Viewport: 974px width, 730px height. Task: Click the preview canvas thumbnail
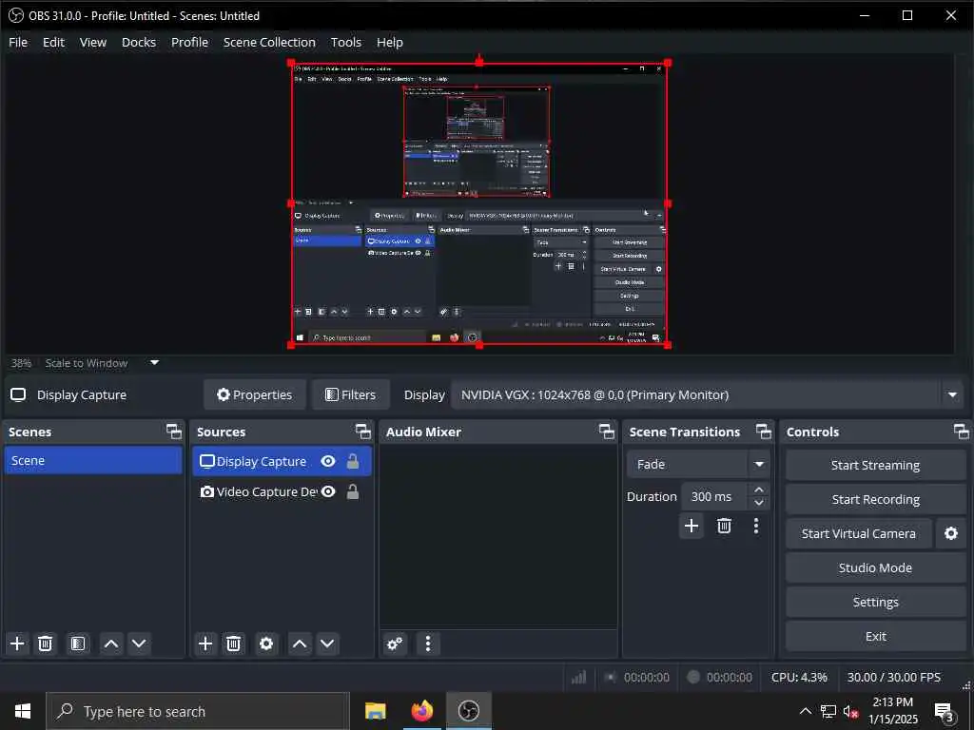479,203
